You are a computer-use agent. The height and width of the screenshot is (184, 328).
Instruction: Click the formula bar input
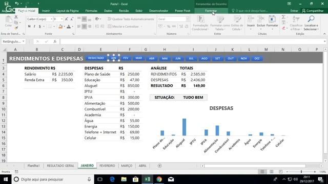(191, 41)
